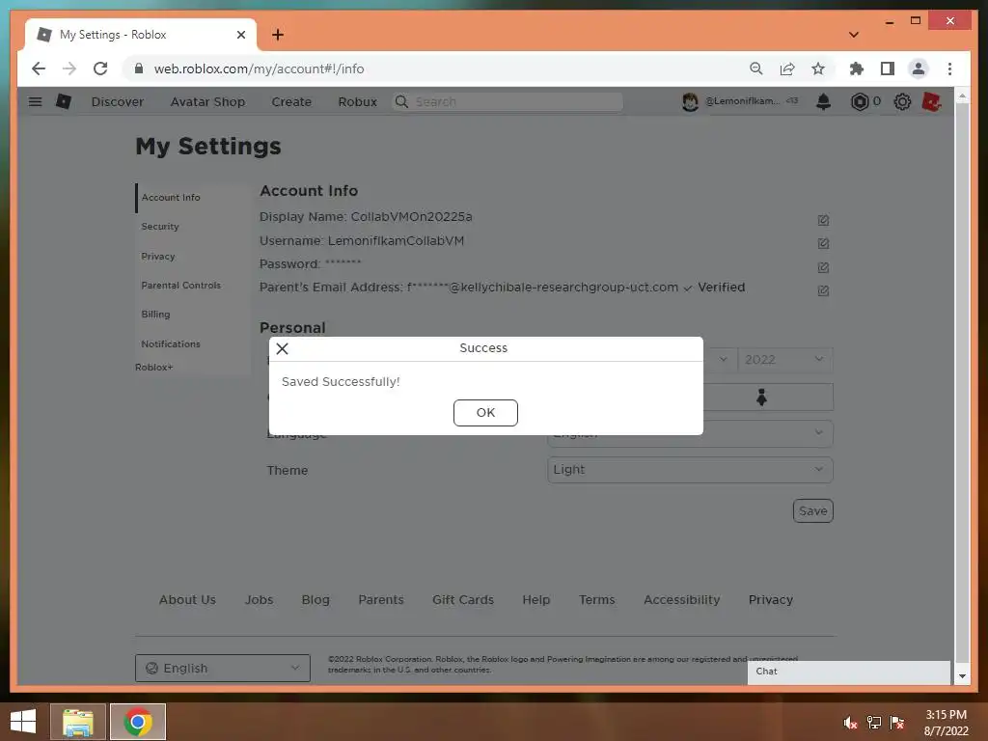Open the About Us footer link
988x741 pixels.
[x=187, y=600]
